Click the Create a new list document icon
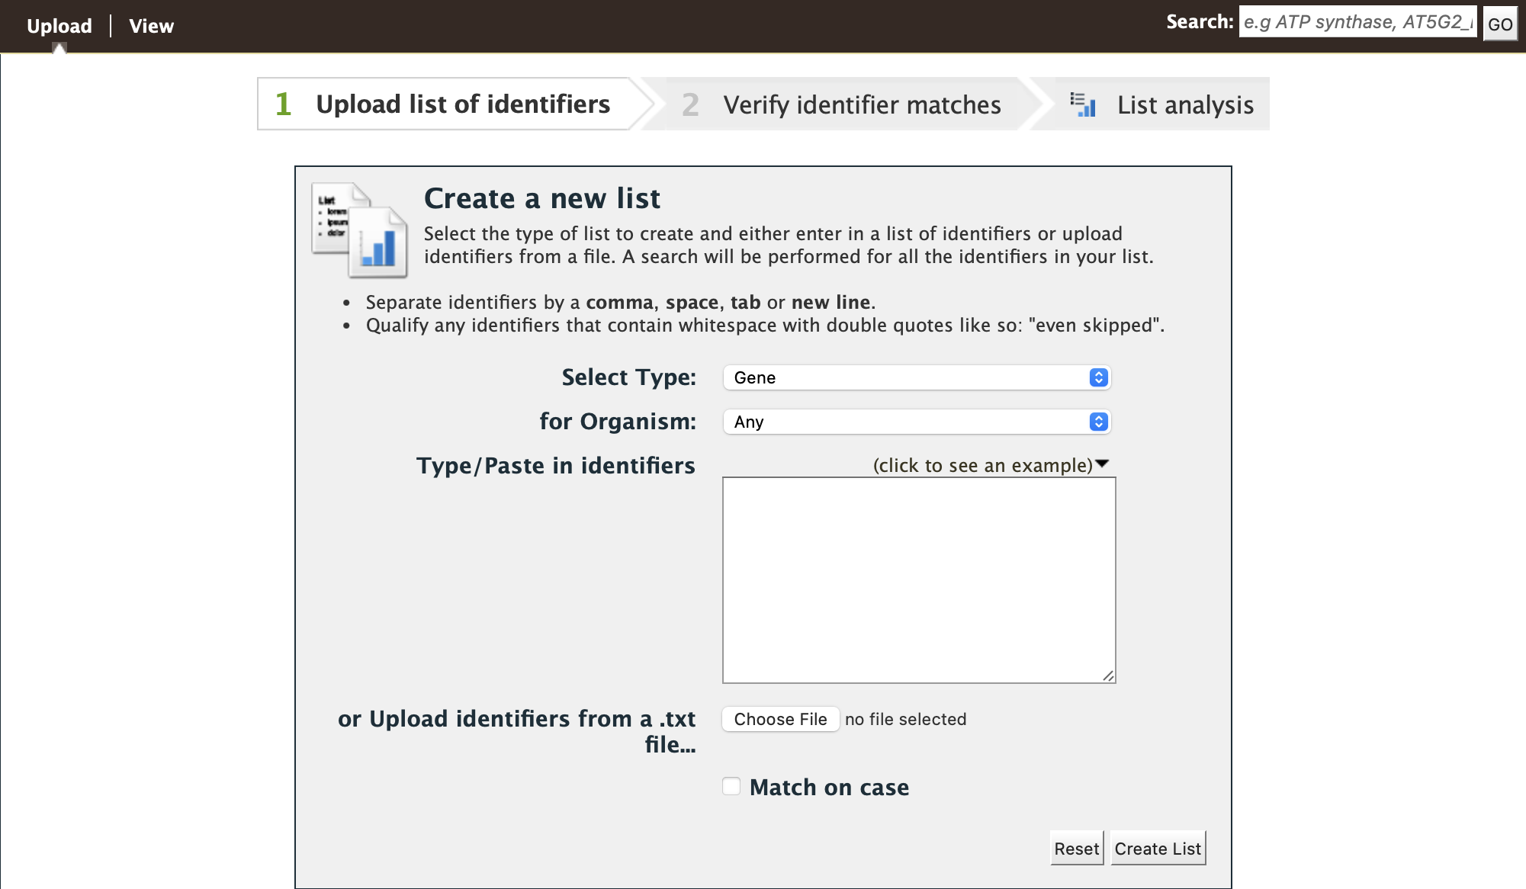 [359, 229]
